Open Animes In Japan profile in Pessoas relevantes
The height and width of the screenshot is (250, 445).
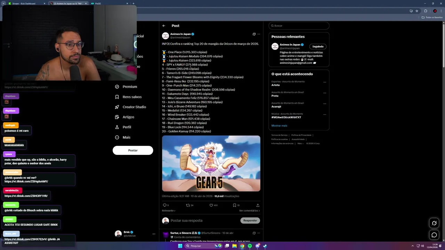pos(290,45)
